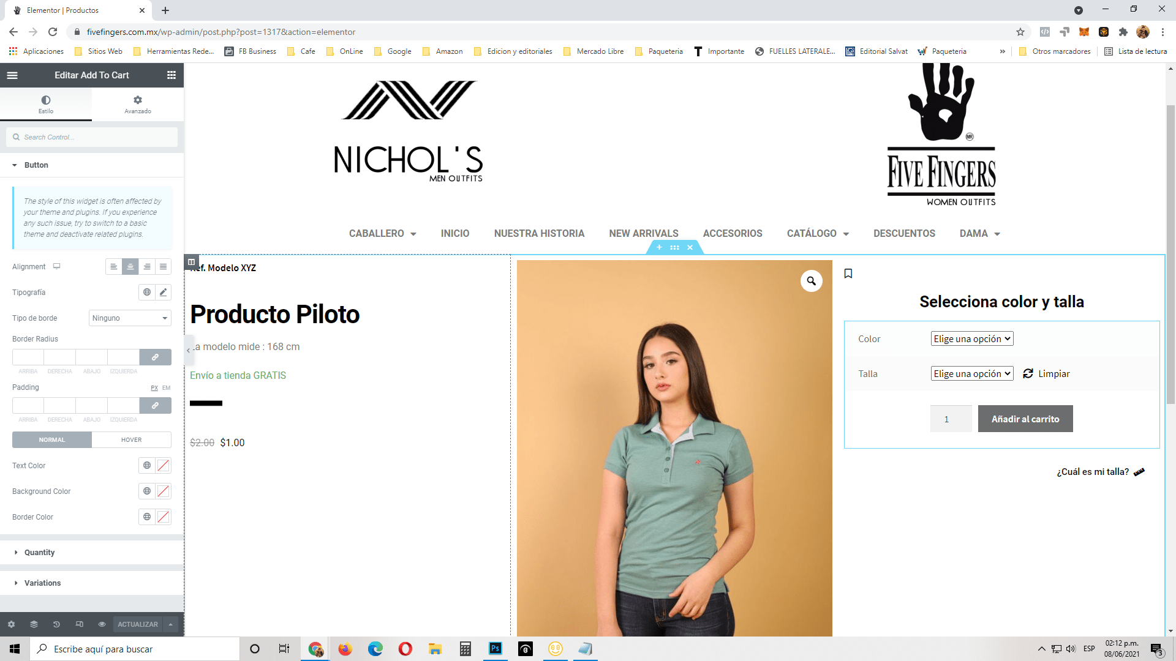1176x661 pixels.
Task: Click the column edit handle icon
Action: point(191,262)
